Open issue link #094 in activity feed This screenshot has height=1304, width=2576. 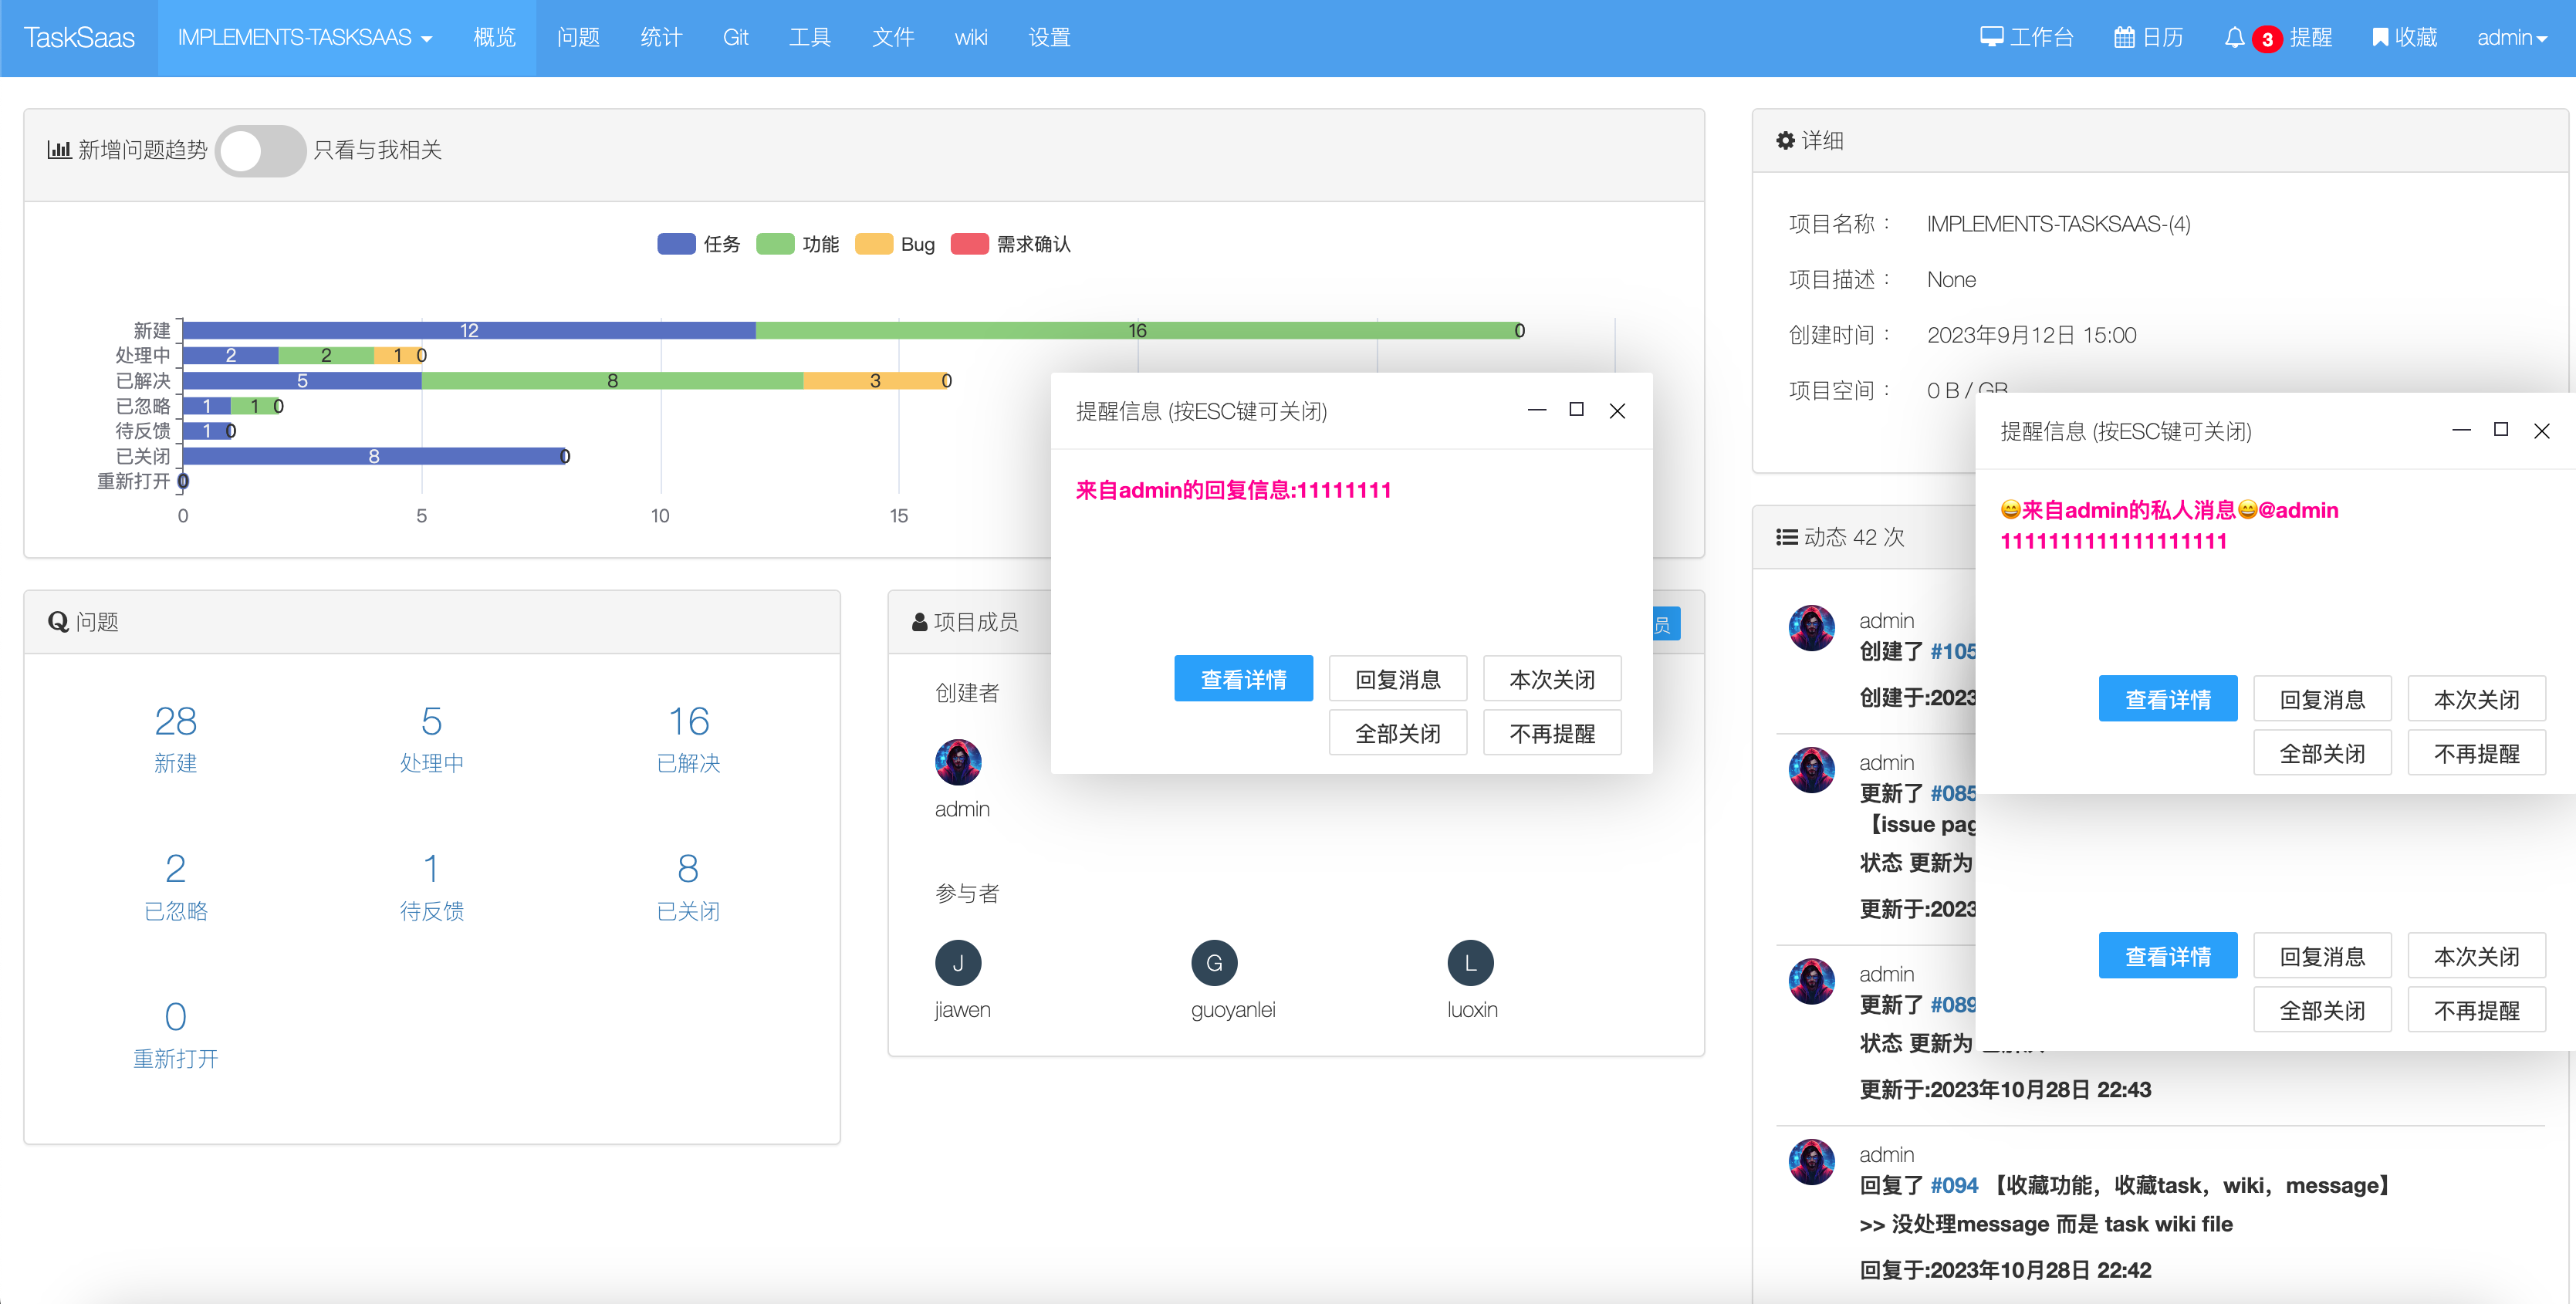tap(1953, 1185)
